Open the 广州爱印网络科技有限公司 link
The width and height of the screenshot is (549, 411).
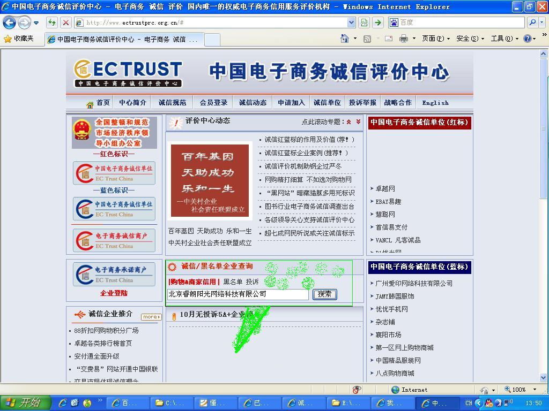(x=414, y=284)
